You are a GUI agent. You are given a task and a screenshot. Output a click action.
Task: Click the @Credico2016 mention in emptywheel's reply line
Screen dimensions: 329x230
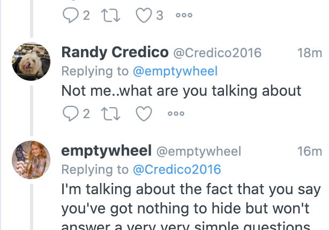click(x=177, y=170)
